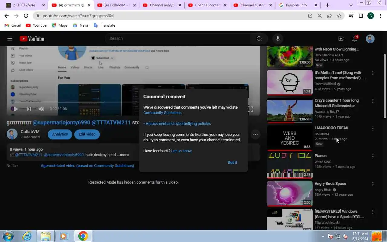
Task: Switch to the Channel content tab
Action: click(x=207, y=5)
